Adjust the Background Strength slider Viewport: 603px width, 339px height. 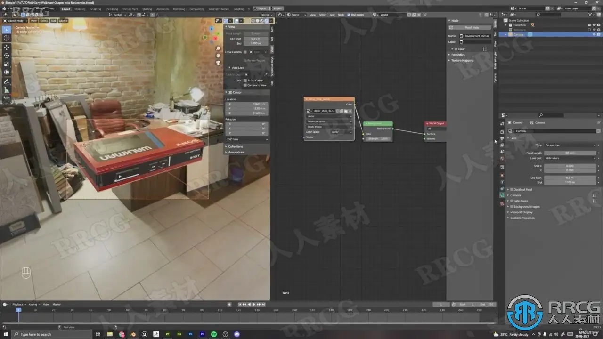pyautogui.click(x=377, y=139)
